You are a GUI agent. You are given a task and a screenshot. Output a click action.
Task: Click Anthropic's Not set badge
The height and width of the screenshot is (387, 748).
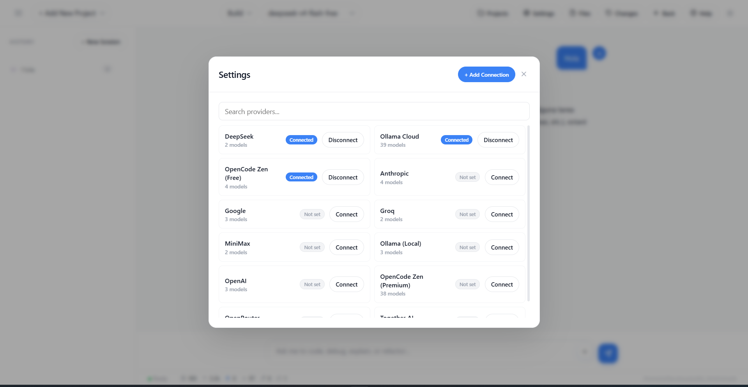click(x=467, y=177)
